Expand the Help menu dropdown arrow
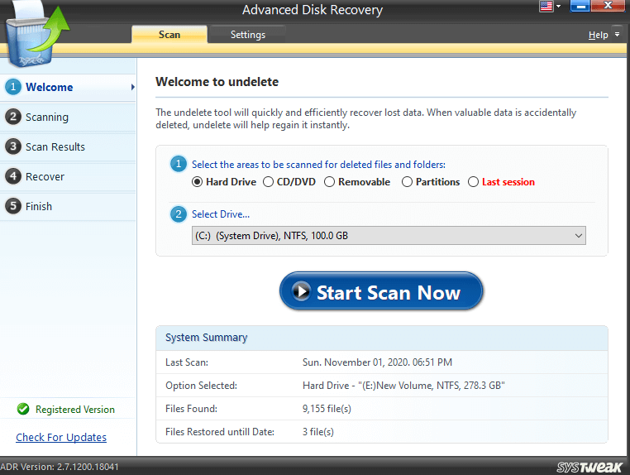Screen dimensions: 630x475 click(x=617, y=35)
